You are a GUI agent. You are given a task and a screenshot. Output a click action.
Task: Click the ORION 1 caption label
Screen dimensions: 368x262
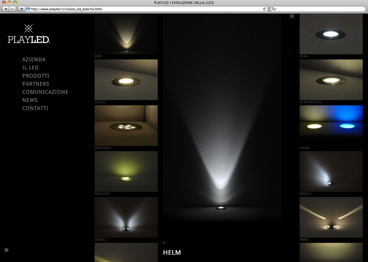click(x=306, y=194)
